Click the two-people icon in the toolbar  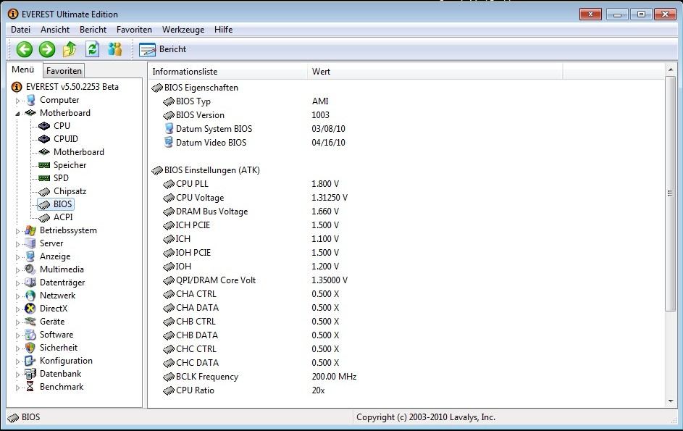(115, 49)
